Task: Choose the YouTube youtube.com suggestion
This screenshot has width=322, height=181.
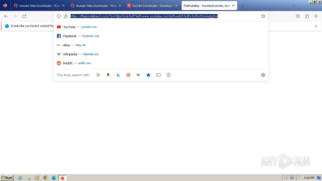Action: click(161, 27)
